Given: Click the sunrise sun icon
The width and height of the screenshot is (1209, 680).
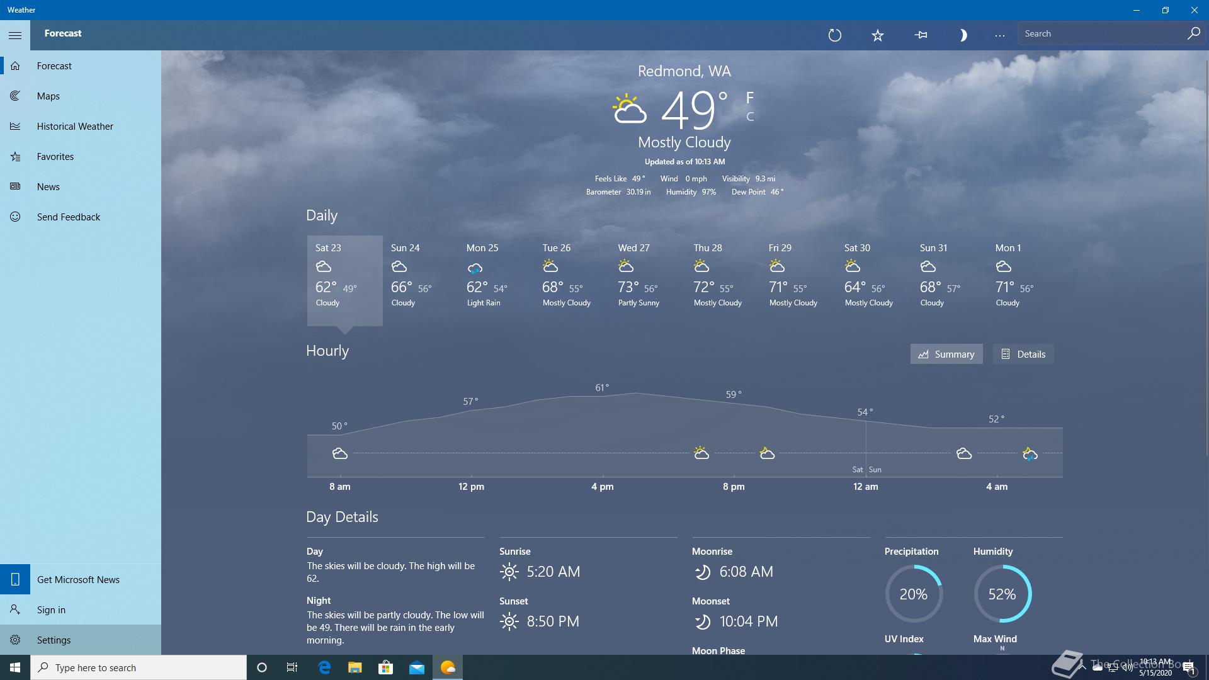Looking at the screenshot, I should coord(509,572).
